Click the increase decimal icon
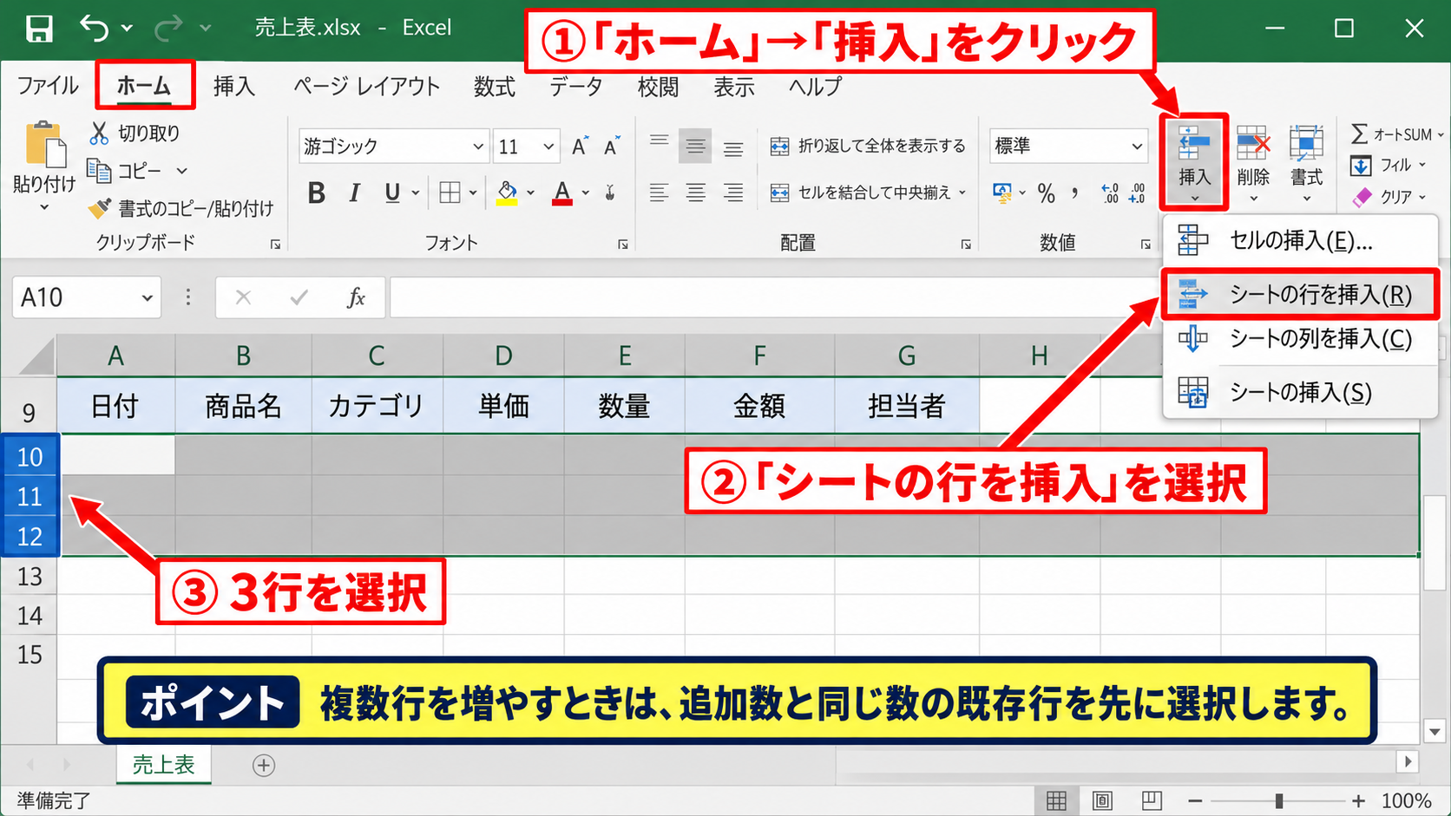 click(1109, 193)
